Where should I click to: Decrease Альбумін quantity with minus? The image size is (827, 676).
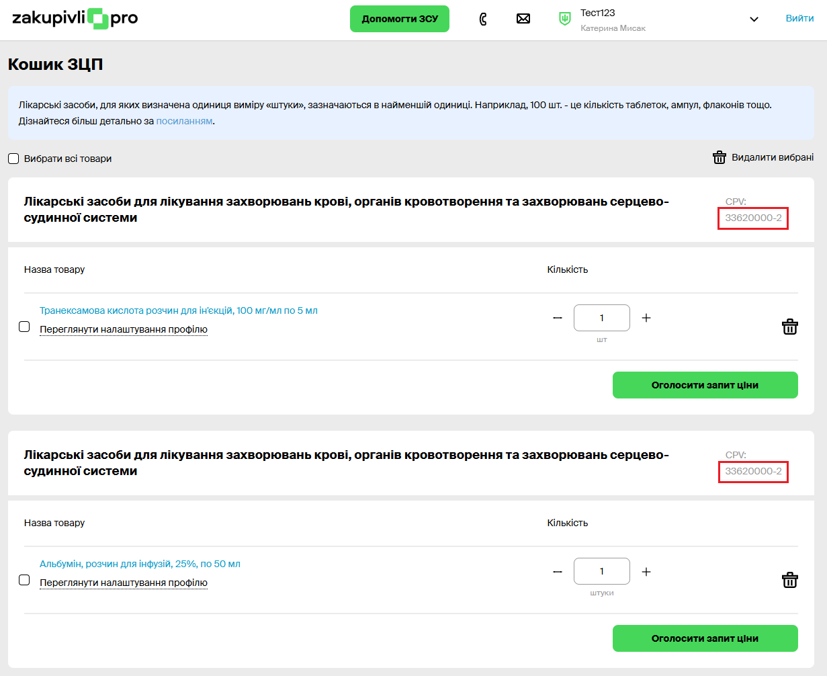(x=557, y=572)
